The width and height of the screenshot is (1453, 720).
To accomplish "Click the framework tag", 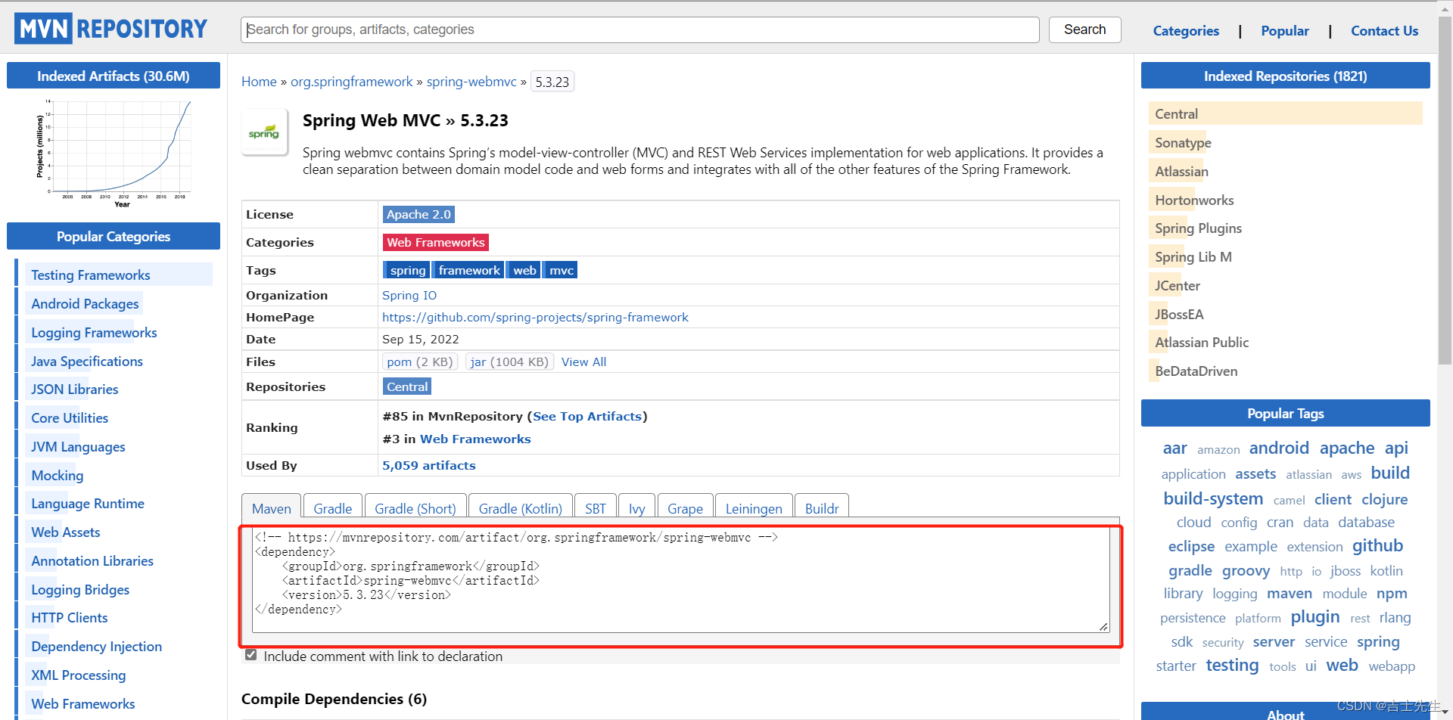I will [x=469, y=271].
